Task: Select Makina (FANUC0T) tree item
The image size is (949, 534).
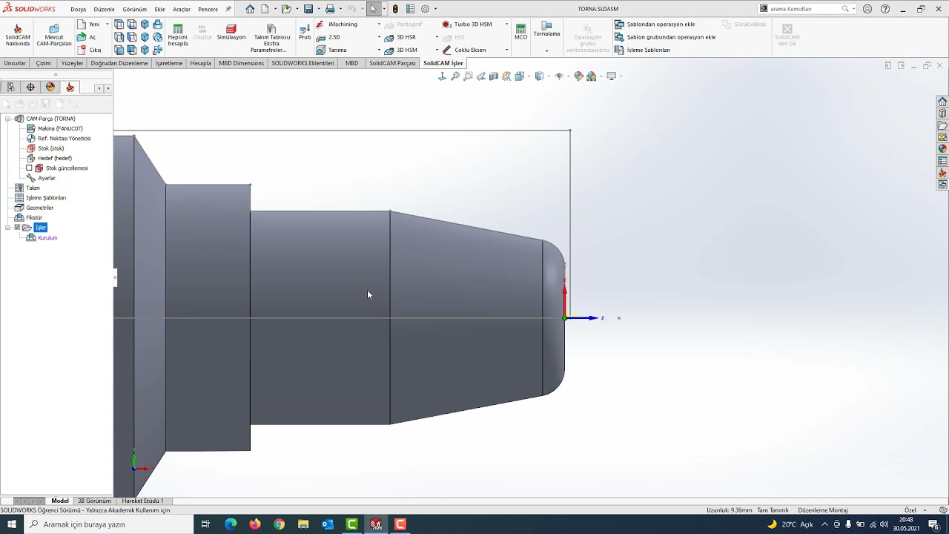Action: [x=55, y=128]
